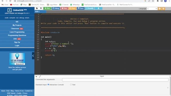This screenshot has height=96, width=171.
Task: Open My Projects in sidebar
Action: (x=17, y=25)
